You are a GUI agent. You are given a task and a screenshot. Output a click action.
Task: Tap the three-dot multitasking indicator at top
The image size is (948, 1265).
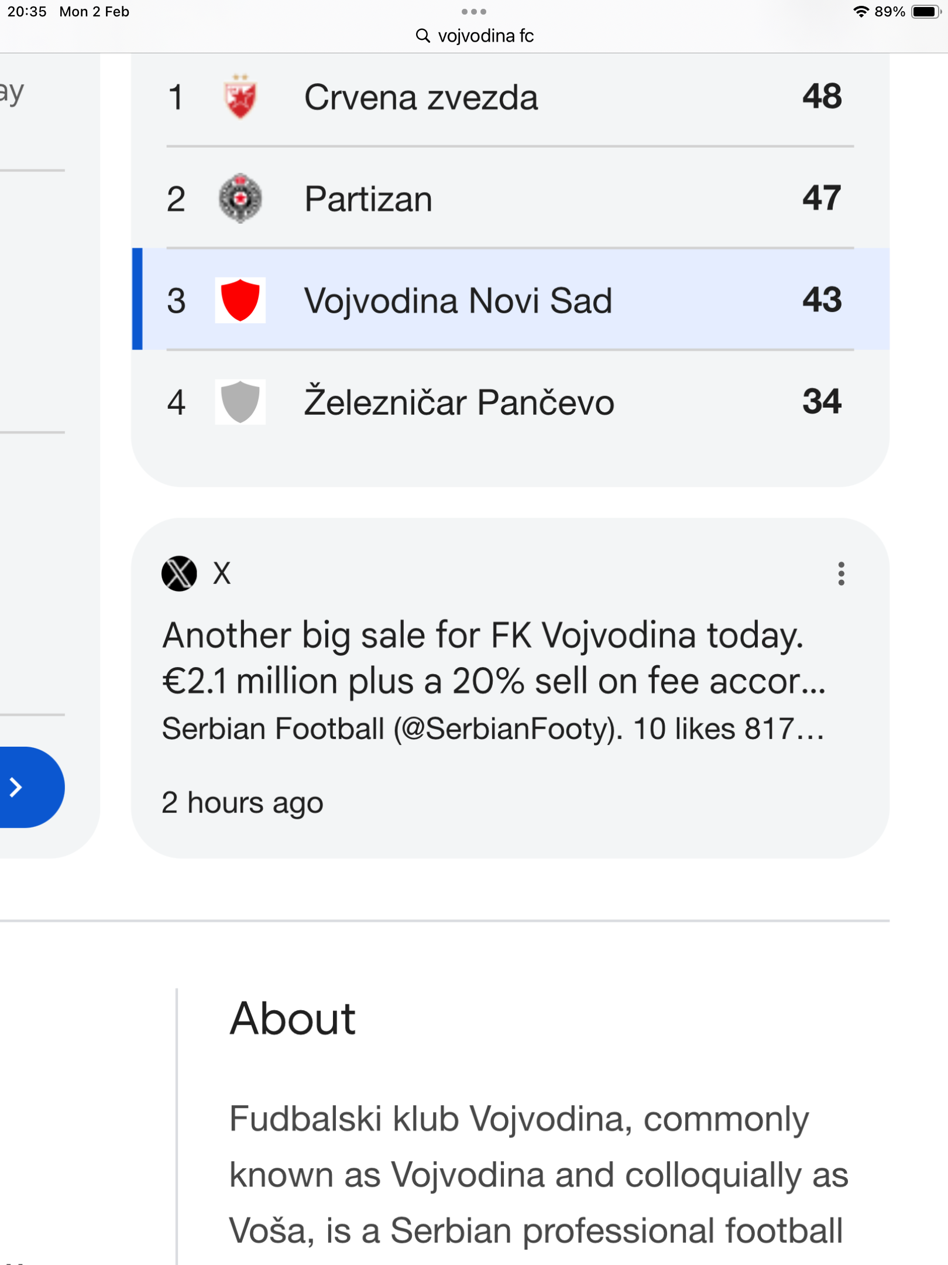473,12
